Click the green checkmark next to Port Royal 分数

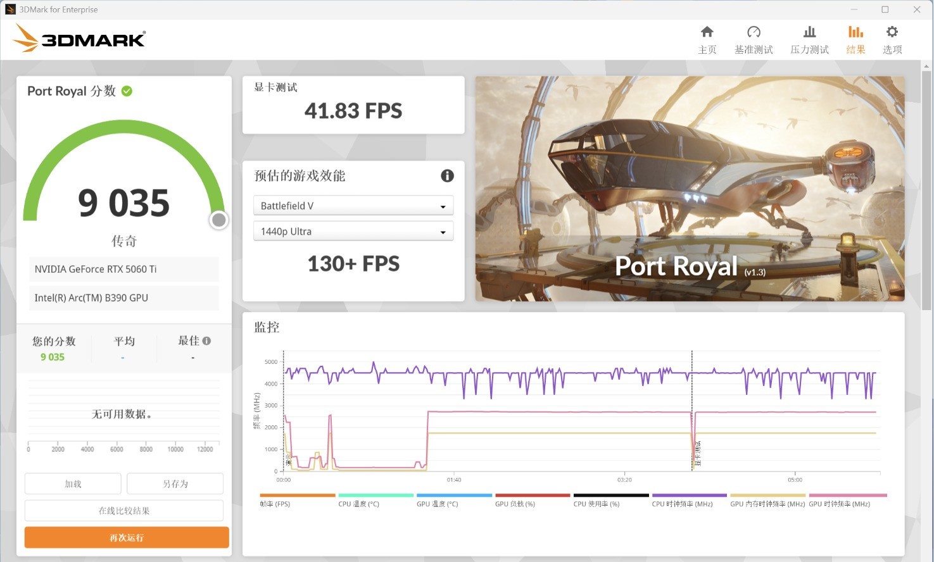click(x=126, y=91)
